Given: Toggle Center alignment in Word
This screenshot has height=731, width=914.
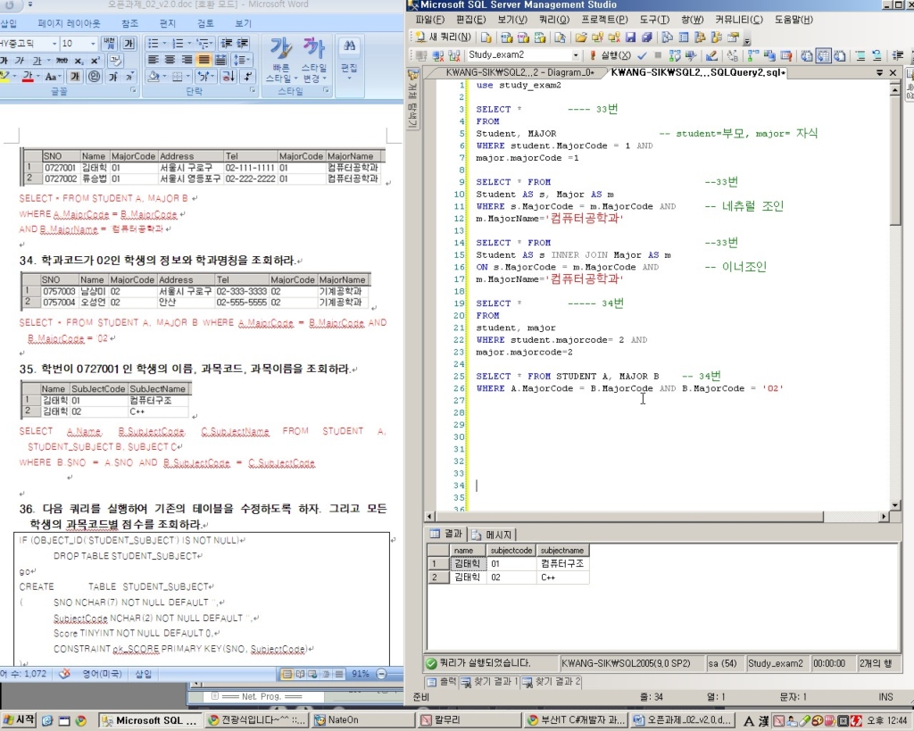Looking at the screenshot, I should 170,60.
